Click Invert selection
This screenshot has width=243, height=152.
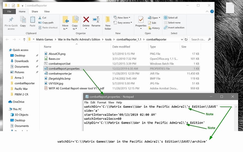click(174, 27)
